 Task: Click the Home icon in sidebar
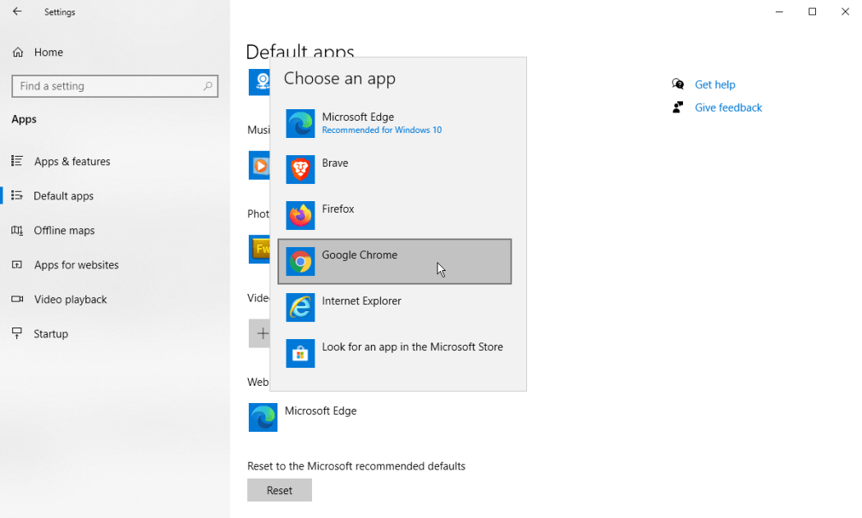(x=17, y=53)
